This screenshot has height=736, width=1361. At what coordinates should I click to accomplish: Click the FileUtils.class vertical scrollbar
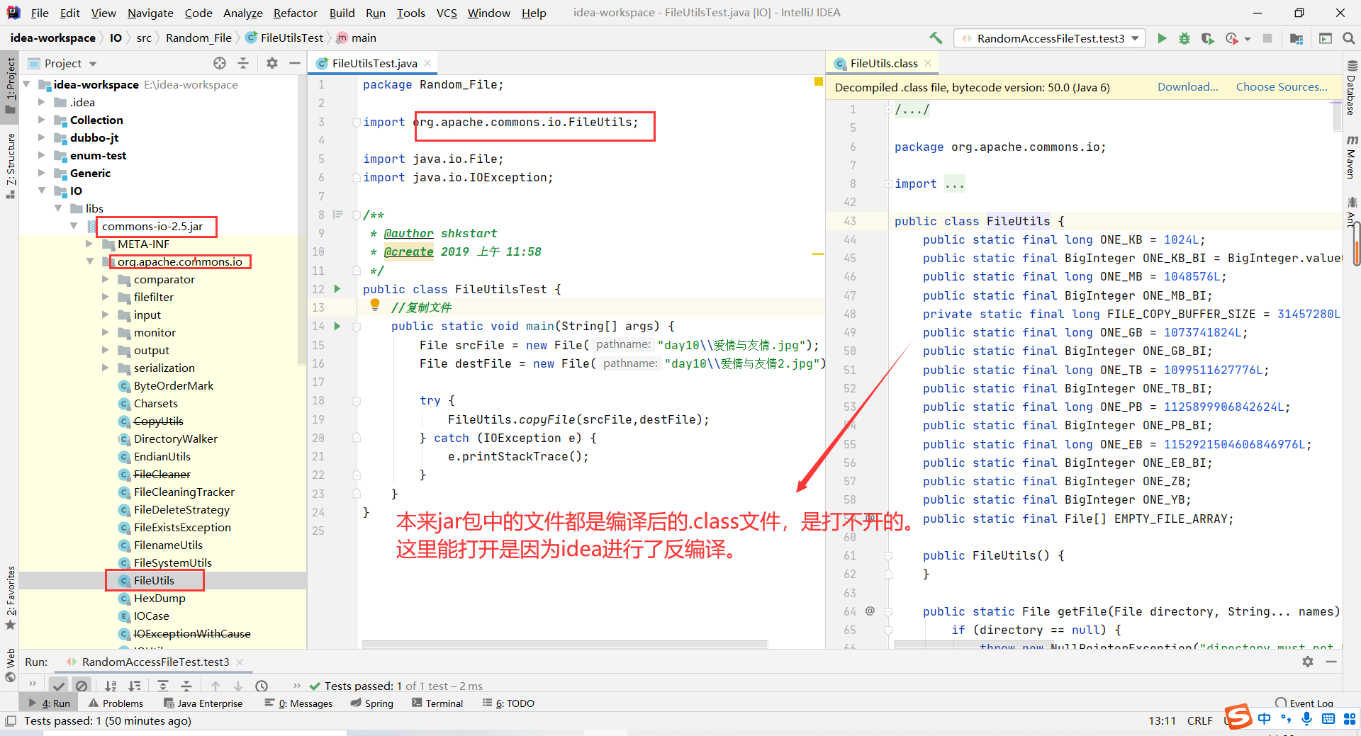tap(1337, 116)
